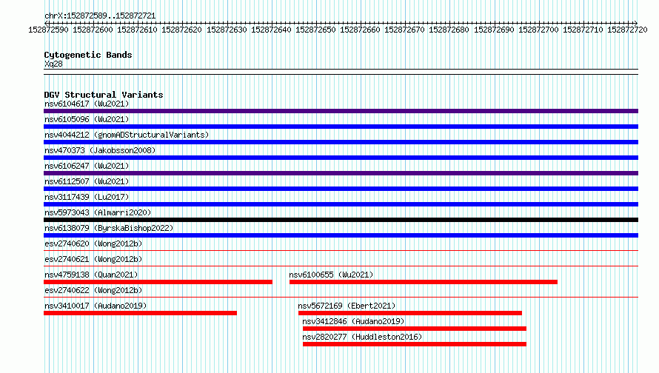Open the nsv6105096 (Wu2021) variant label
Screen dimensions: 659x373
pyautogui.click(x=87, y=119)
